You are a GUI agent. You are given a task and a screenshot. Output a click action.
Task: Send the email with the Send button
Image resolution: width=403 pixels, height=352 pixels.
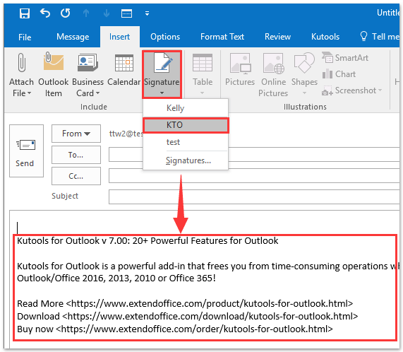click(26, 151)
